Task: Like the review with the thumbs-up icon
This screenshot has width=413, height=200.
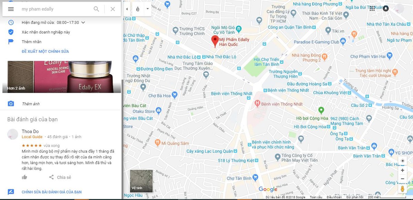Action: click(24, 177)
